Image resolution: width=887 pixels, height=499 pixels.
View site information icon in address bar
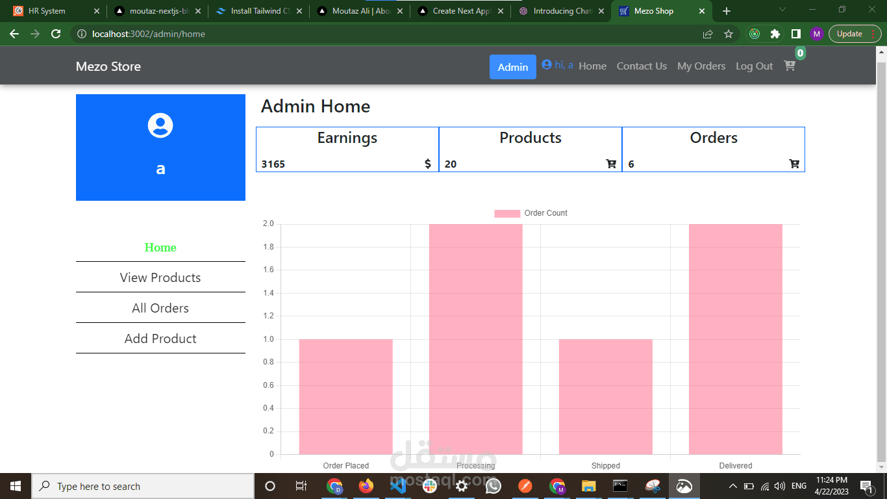click(x=81, y=34)
